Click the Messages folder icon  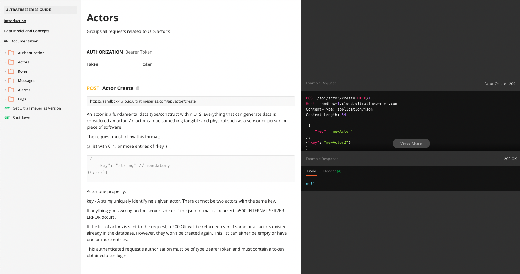click(11, 81)
